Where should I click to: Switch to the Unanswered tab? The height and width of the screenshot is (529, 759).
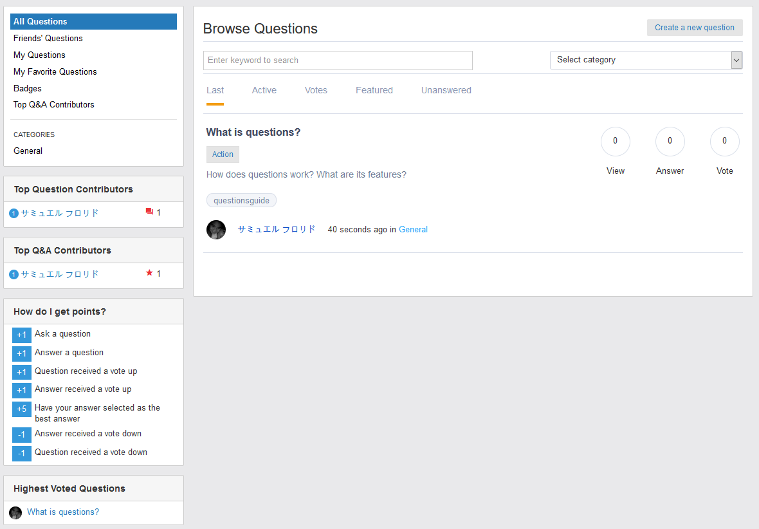coord(446,91)
